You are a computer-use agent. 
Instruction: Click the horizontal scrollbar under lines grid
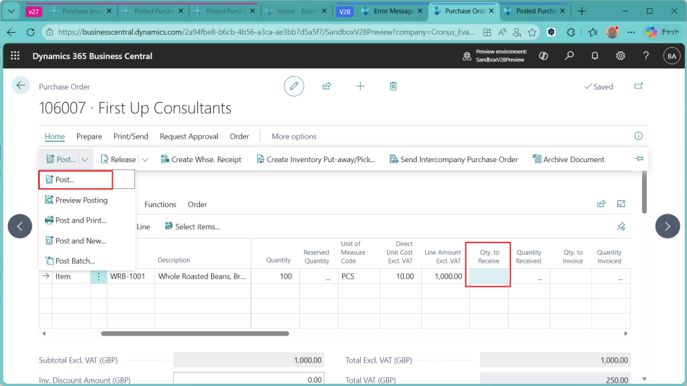[x=195, y=333]
